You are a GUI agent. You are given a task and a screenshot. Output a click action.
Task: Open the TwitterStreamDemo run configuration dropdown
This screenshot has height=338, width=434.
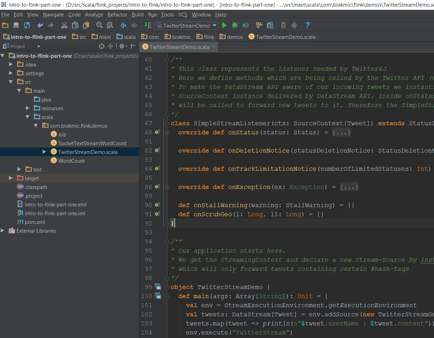186,26
